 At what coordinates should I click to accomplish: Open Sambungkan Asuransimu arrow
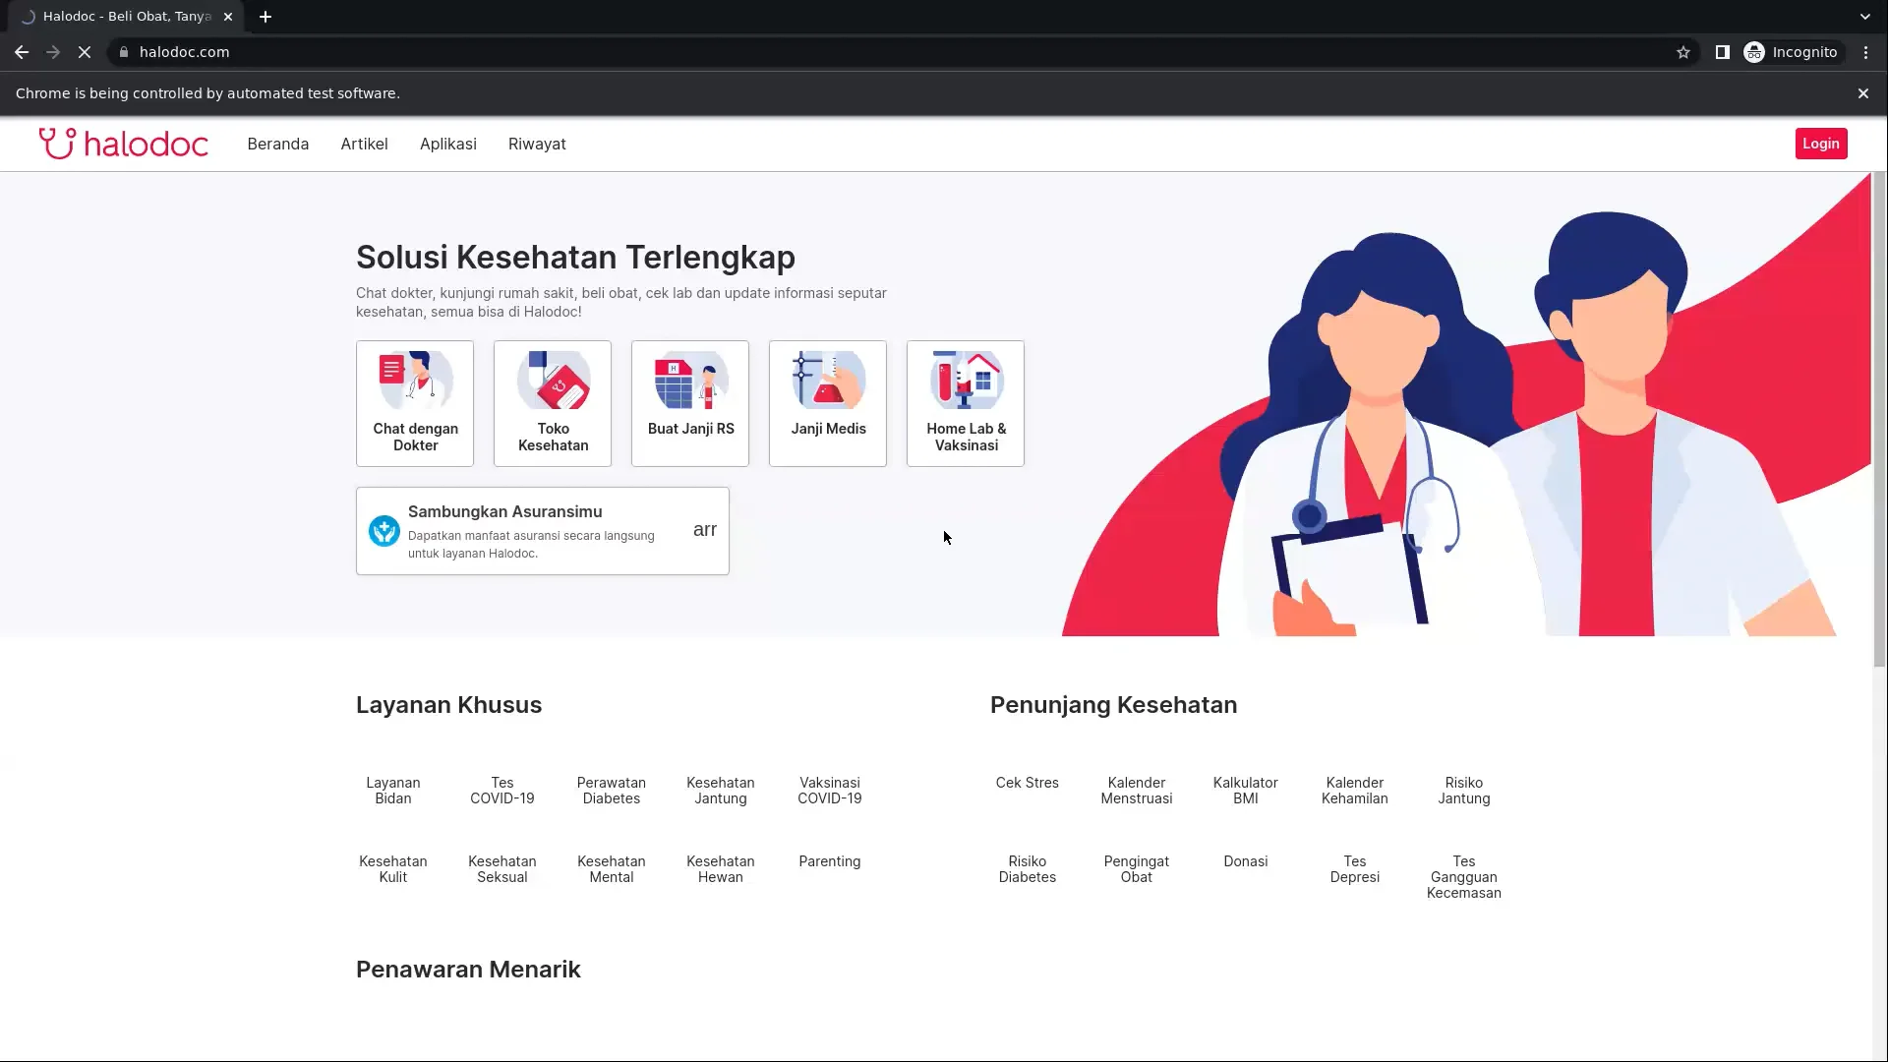(705, 530)
